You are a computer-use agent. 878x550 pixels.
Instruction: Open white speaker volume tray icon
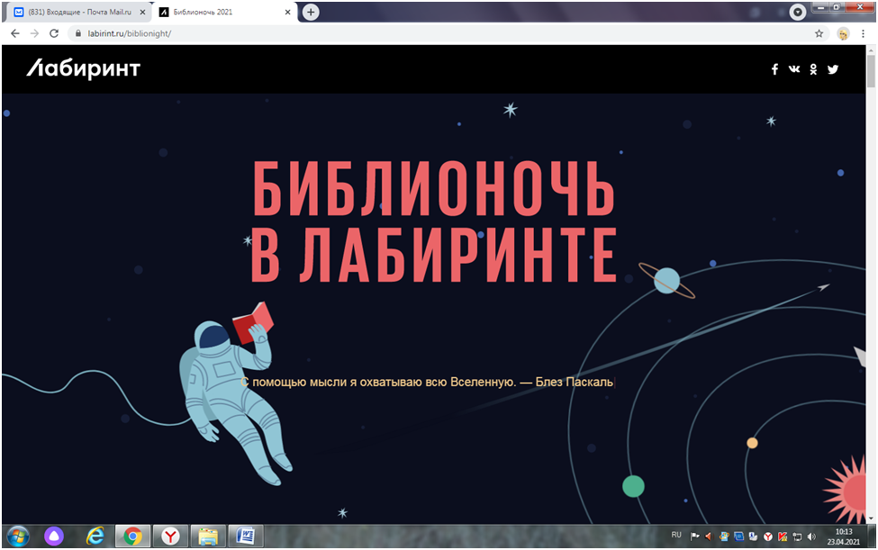pos(811,536)
